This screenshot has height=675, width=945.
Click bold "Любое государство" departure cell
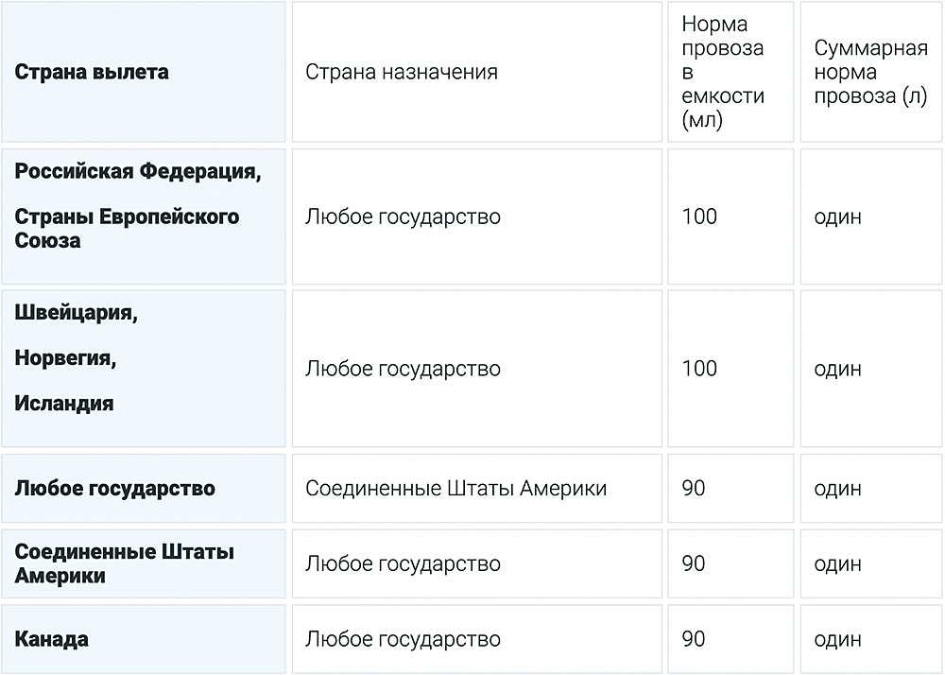pos(114,489)
